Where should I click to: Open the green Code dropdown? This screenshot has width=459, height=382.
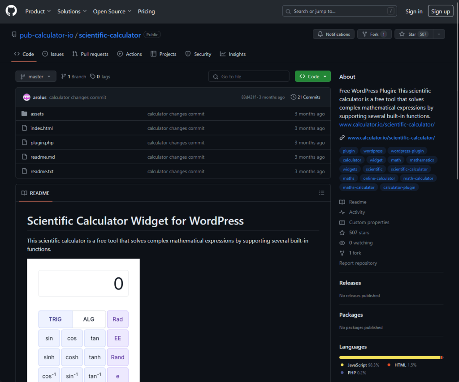pyautogui.click(x=312, y=76)
